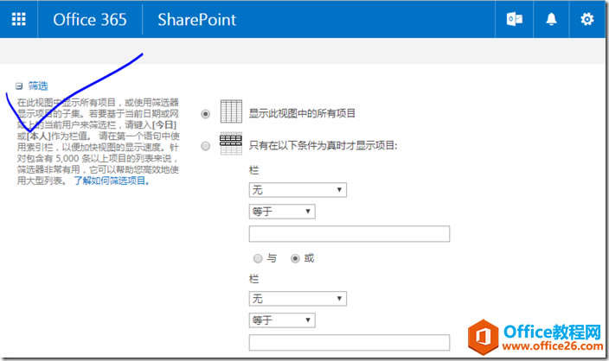Collapse the 筛选 section expander
The height and width of the screenshot is (361, 609).
pyautogui.click(x=19, y=86)
